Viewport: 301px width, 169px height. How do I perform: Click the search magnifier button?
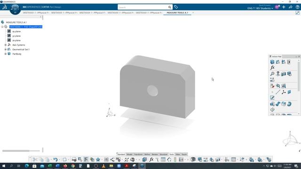coord(169,8)
